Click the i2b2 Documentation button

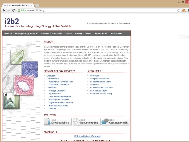(x=86, y=122)
